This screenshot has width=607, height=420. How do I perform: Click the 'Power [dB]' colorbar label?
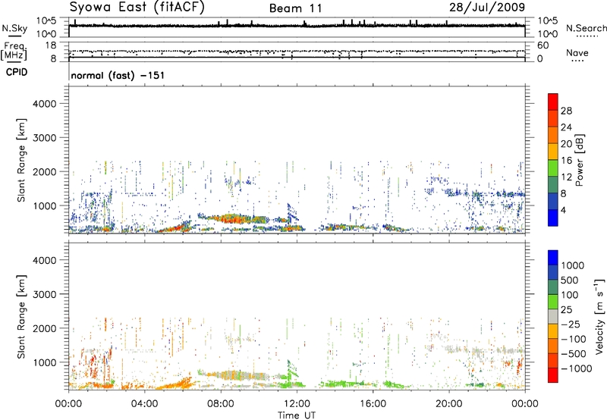[579, 160]
